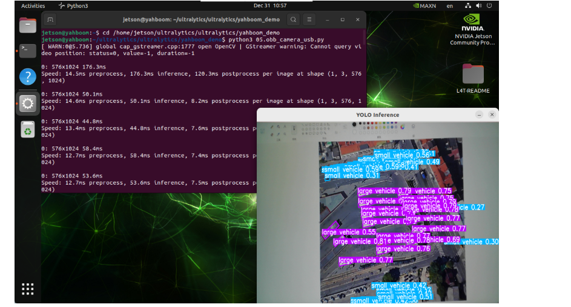
Task: Open the Dec 31 10:57 clock menu
Action: pos(270,6)
